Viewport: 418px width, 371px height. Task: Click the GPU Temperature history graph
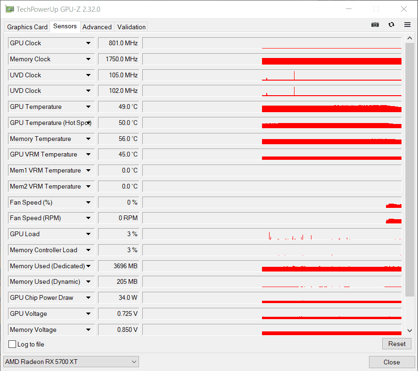tap(272, 107)
